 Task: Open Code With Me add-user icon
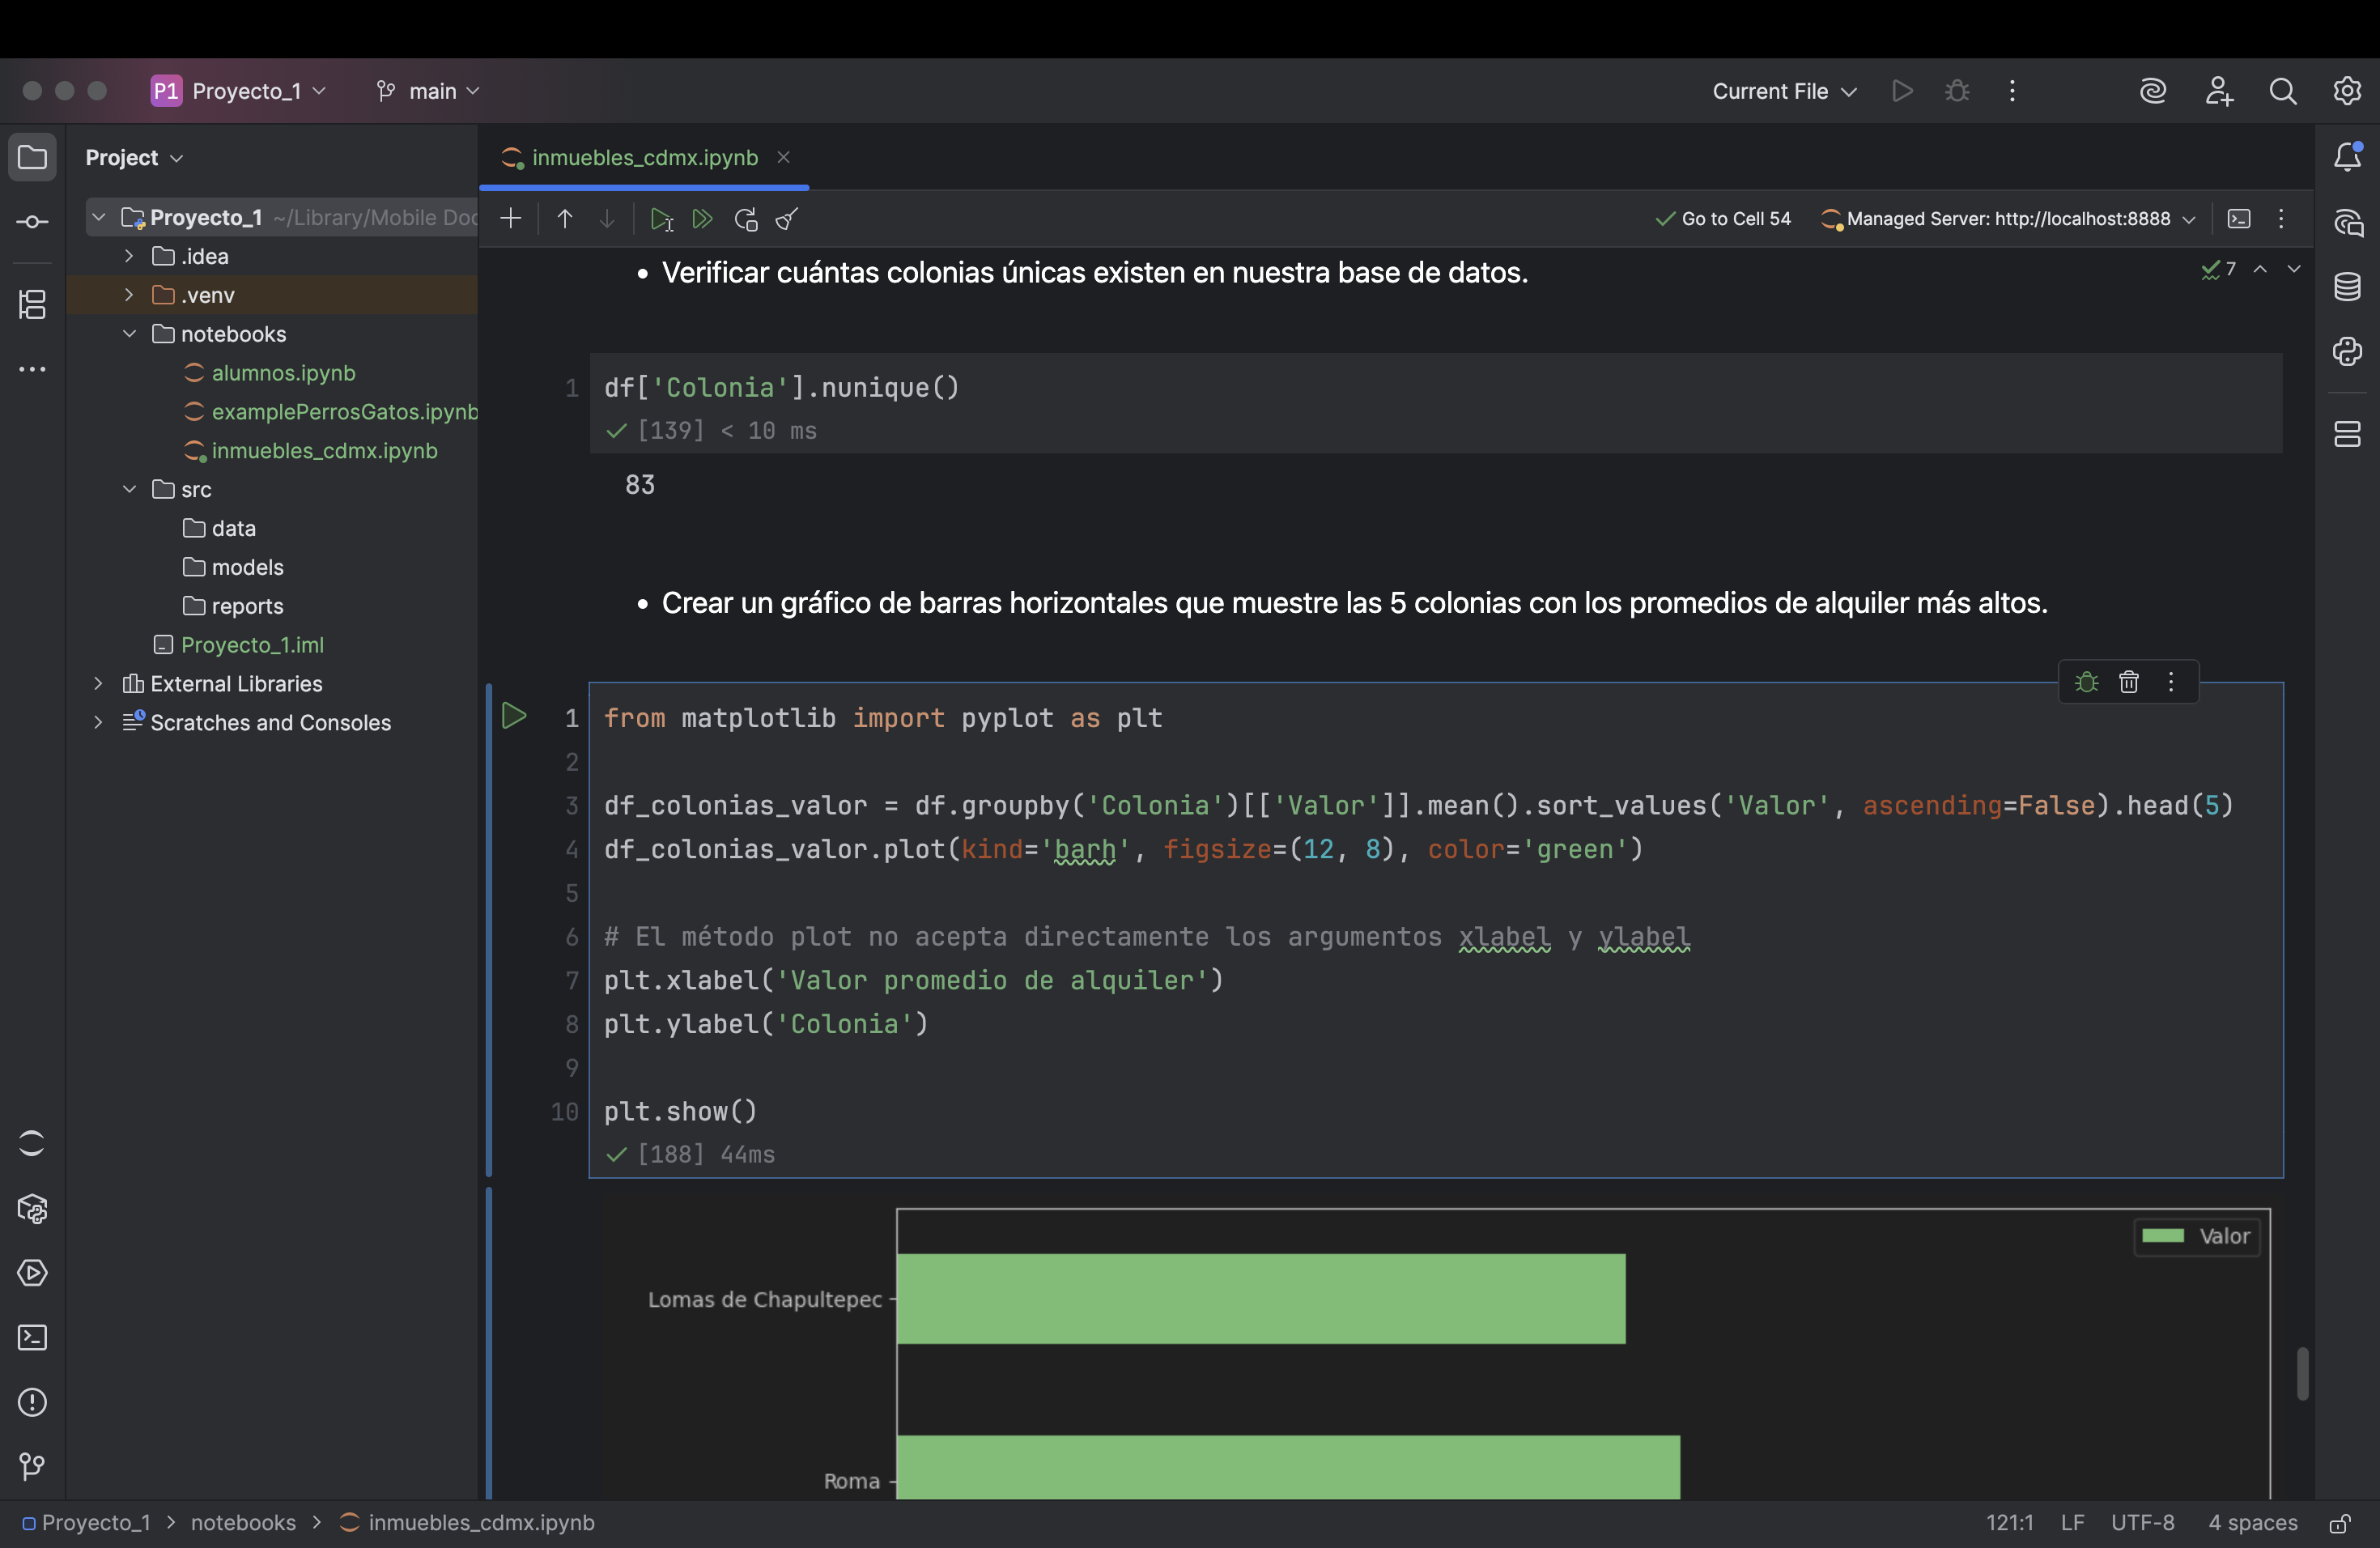(x=2219, y=91)
